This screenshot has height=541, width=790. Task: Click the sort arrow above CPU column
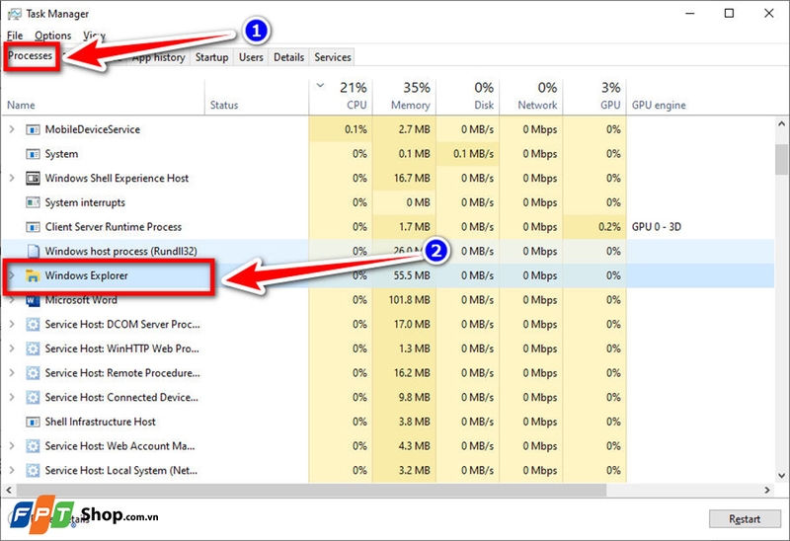(320, 85)
